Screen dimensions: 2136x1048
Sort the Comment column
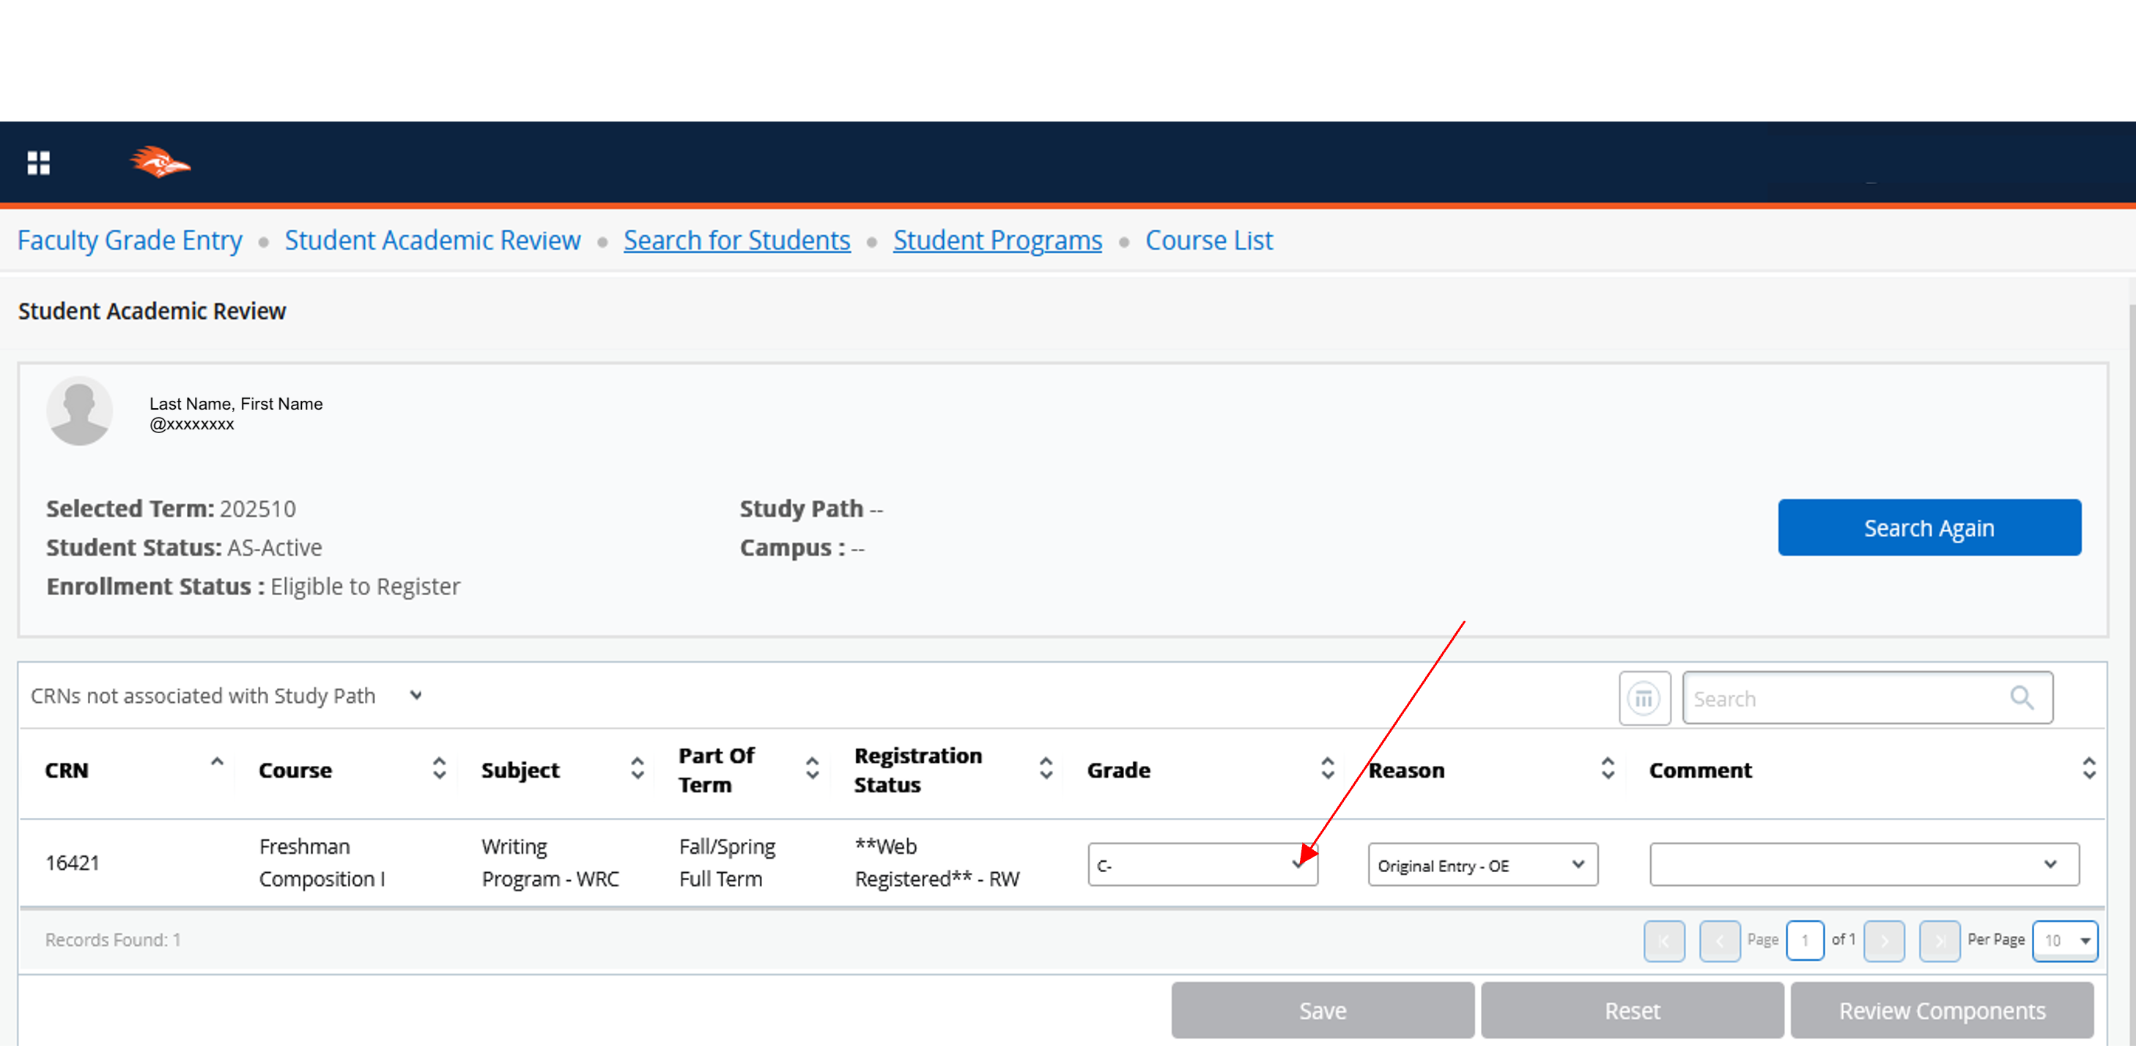(x=2088, y=769)
